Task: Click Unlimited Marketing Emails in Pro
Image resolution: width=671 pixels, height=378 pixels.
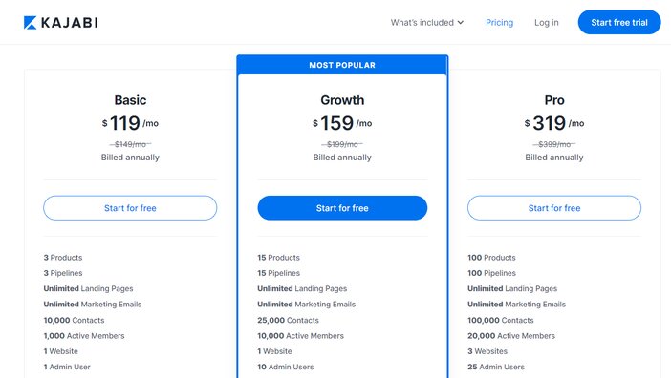Action: coord(516,304)
